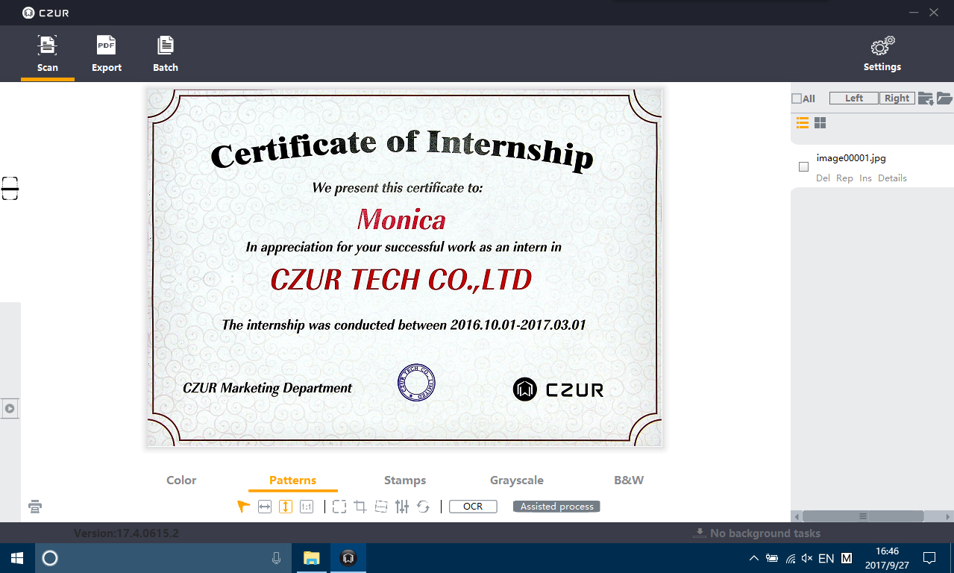This screenshot has height=573, width=954.
Task: Click the fit-to-height icon
Action: 285,507
